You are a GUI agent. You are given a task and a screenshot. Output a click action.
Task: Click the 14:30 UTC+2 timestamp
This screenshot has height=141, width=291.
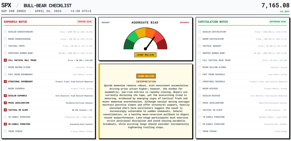pyautogui.click(x=81, y=11)
